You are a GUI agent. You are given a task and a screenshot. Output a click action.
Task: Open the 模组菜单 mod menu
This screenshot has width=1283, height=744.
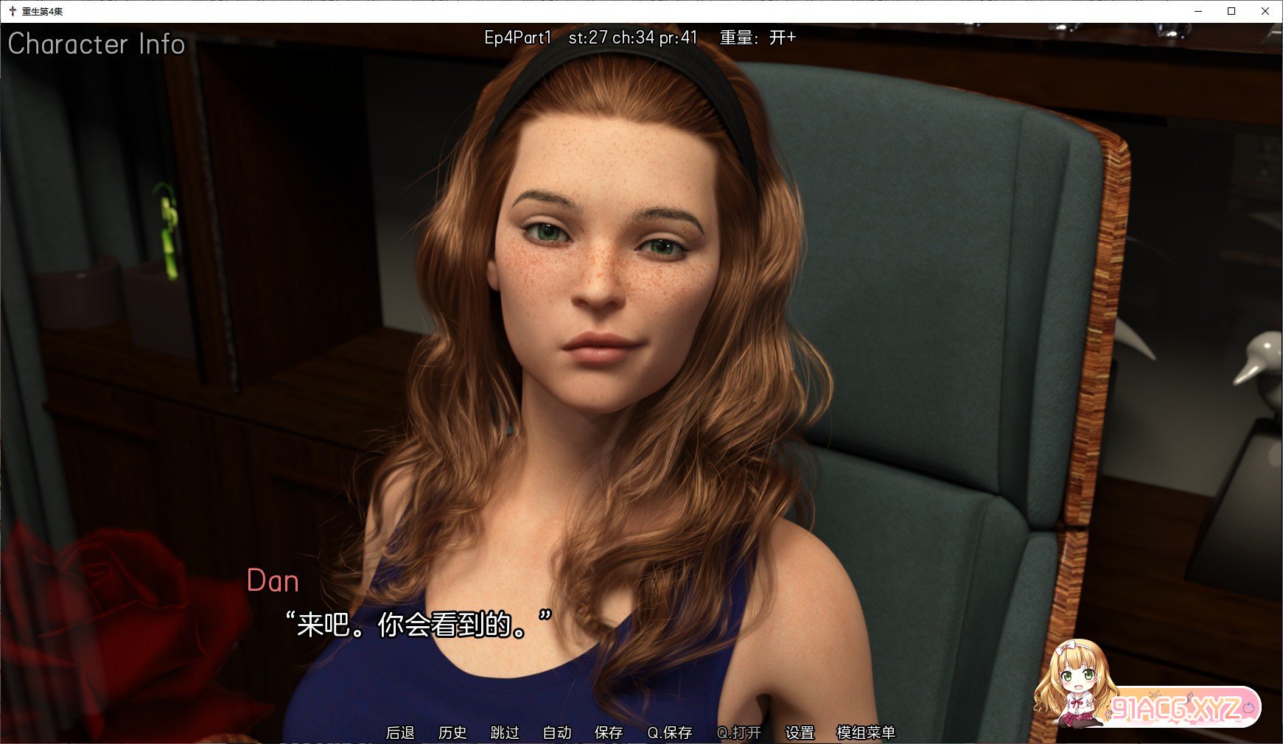point(864,733)
